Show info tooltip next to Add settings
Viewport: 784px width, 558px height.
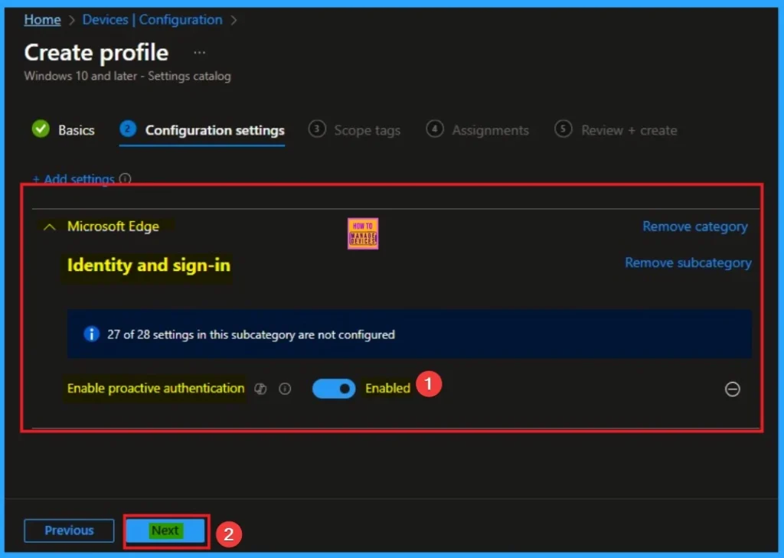pyautogui.click(x=126, y=178)
